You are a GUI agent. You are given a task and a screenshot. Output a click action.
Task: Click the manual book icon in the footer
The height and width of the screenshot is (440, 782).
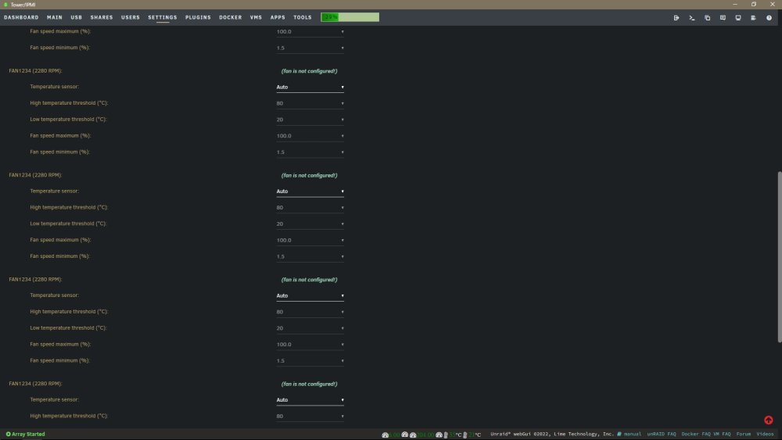click(x=619, y=434)
